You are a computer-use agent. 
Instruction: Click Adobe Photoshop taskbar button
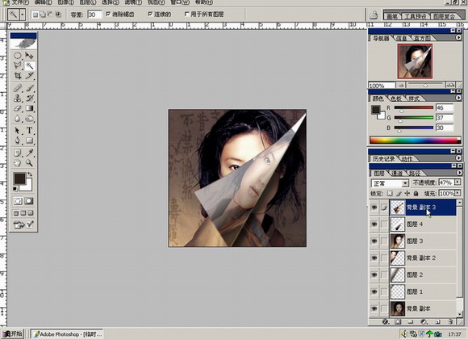point(67,334)
